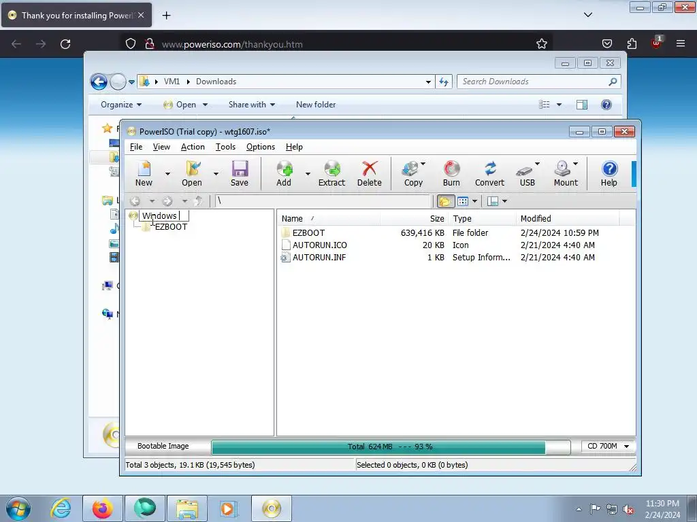Click the Convert toolbar icon

coord(489,173)
